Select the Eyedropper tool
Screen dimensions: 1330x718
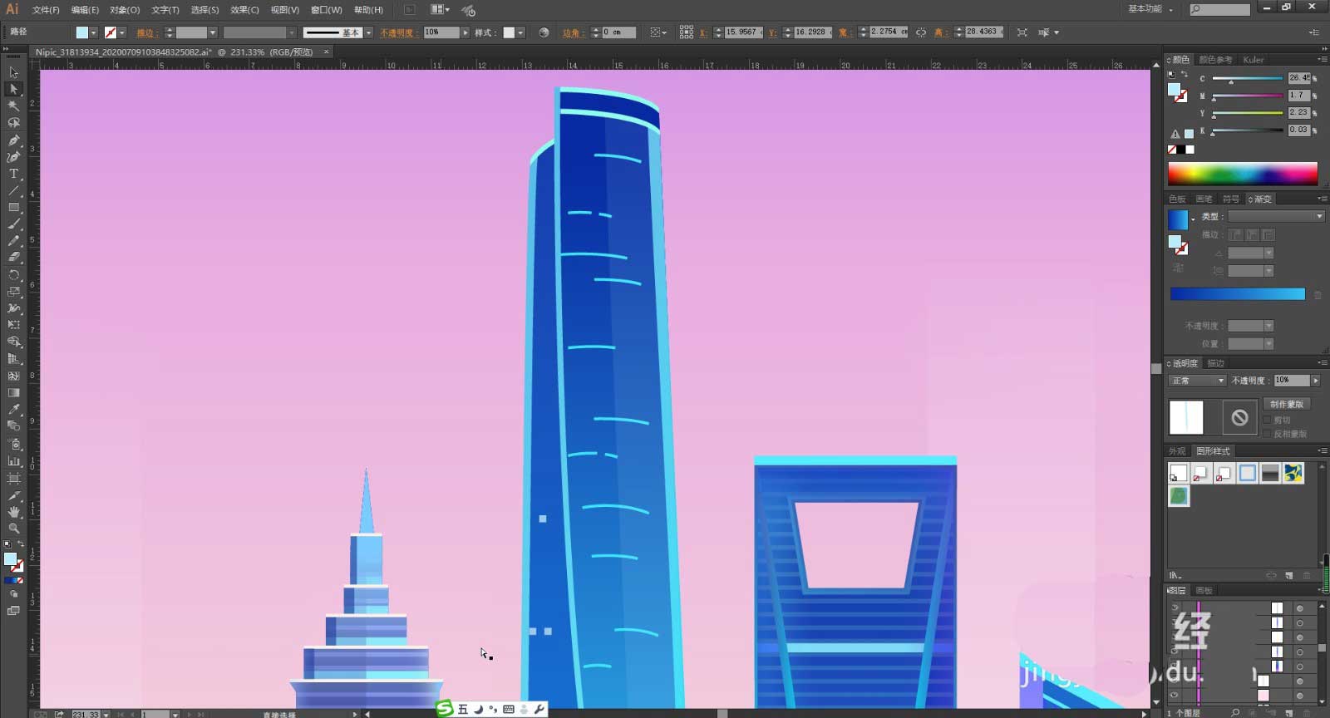point(13,410)
